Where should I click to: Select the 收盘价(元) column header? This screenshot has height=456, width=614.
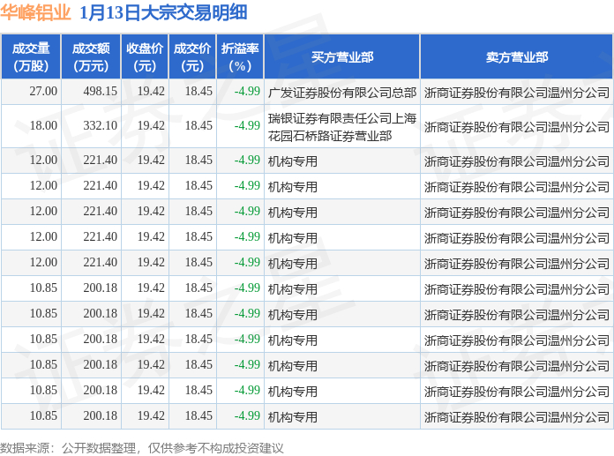(145, 56)
